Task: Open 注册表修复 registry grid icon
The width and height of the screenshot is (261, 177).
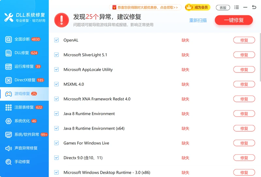Action: click(x=8, y=107)
